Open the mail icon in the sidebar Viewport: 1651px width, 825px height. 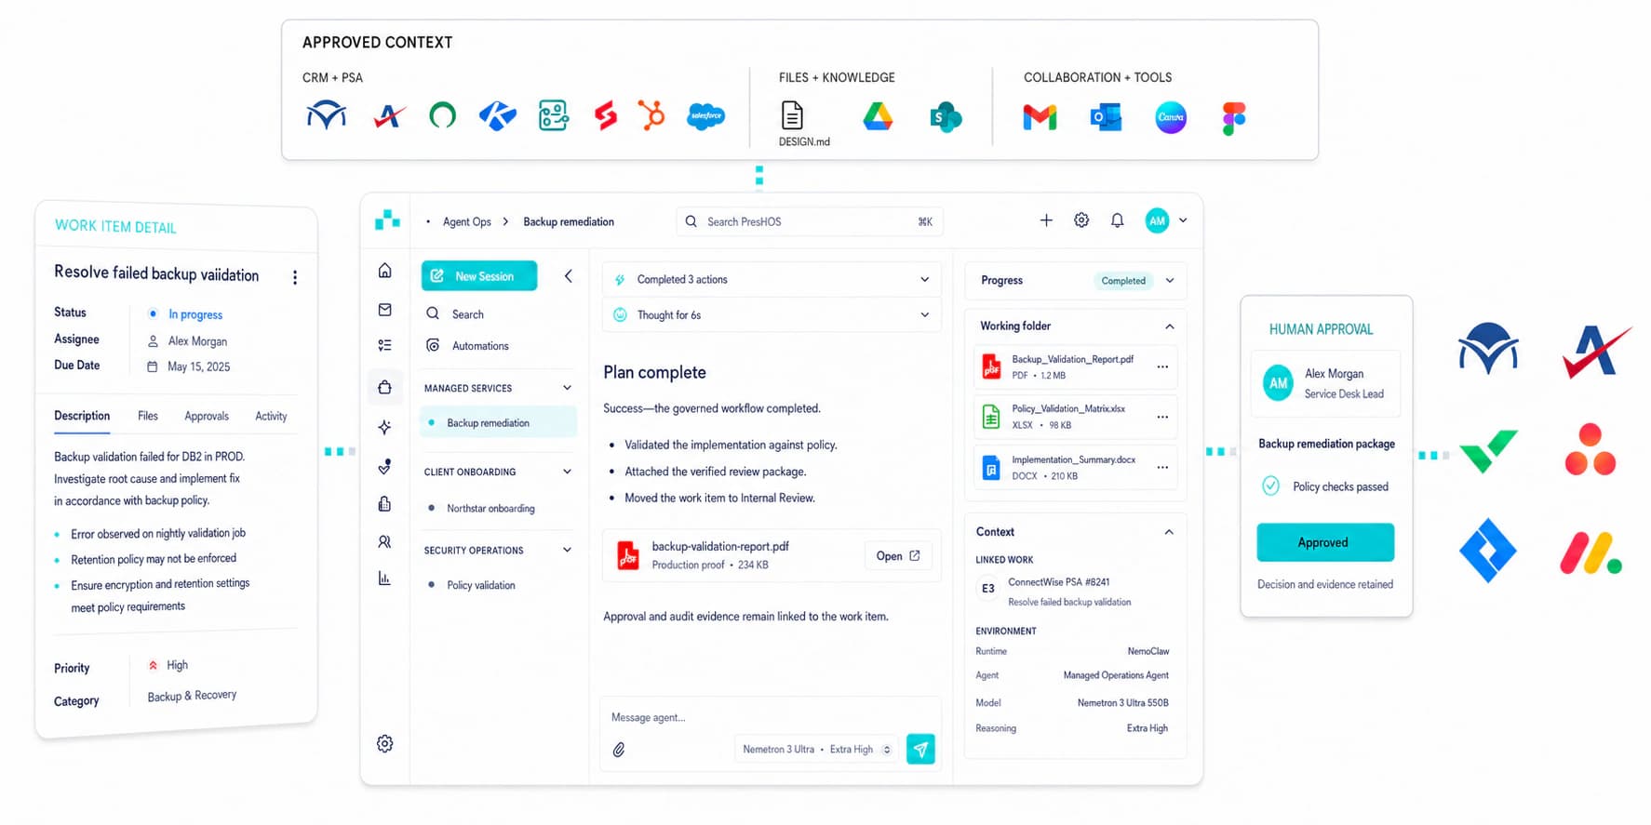[x=384, y=310]
